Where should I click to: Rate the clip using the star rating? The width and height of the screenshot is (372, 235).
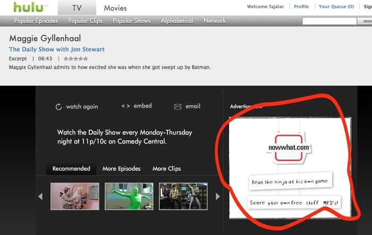point(75,58)
